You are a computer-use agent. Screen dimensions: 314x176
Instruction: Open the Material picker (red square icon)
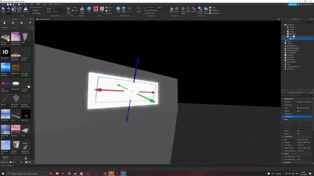(x=96, y=9)
